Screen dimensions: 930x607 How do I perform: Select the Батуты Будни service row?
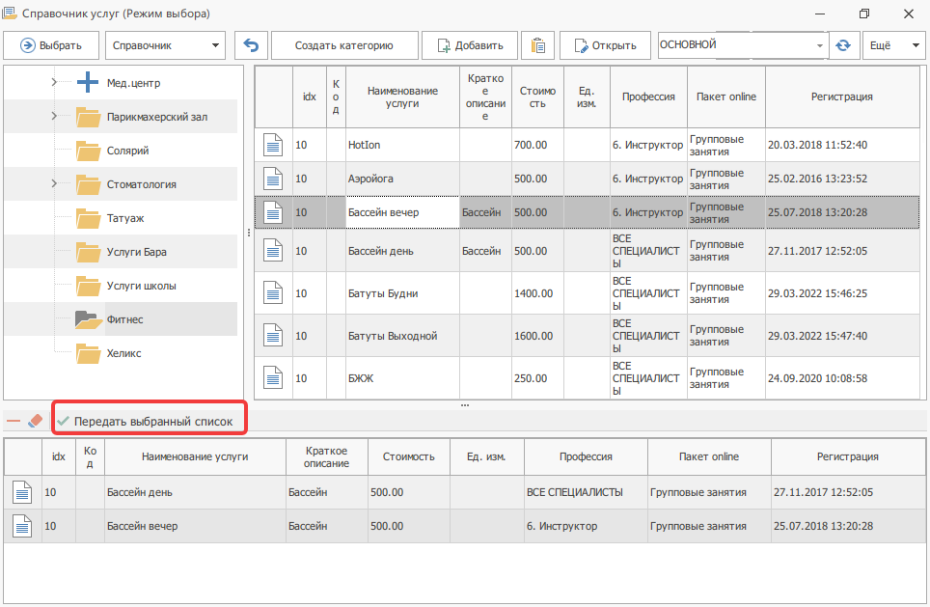588,293
